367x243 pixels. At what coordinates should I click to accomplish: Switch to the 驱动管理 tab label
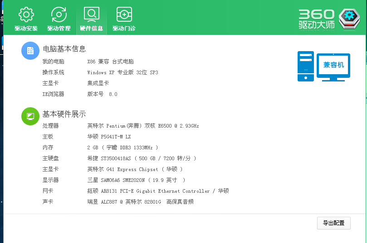click(x=59, y=29)
